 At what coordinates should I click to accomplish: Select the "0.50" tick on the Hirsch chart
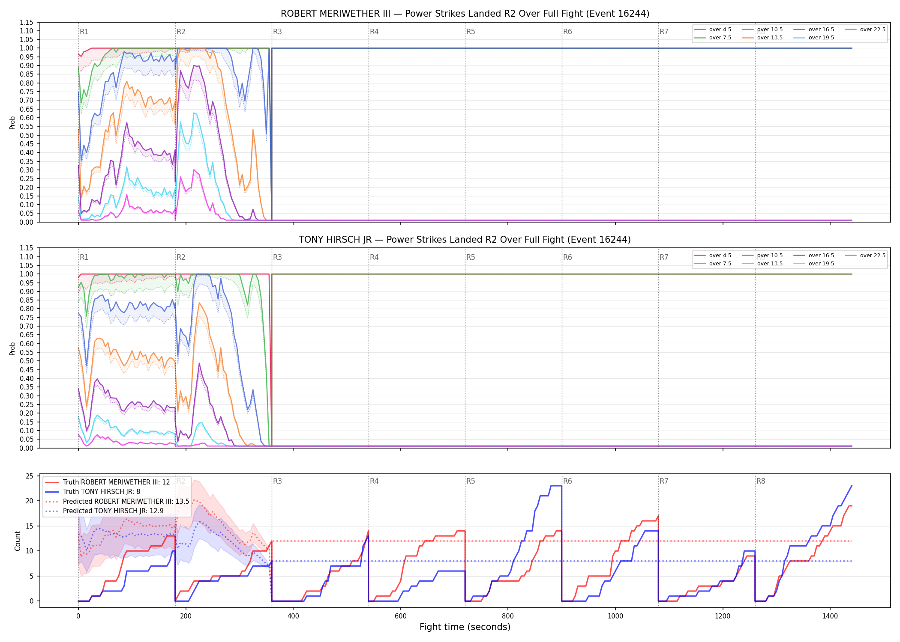[x=26, y=361]
